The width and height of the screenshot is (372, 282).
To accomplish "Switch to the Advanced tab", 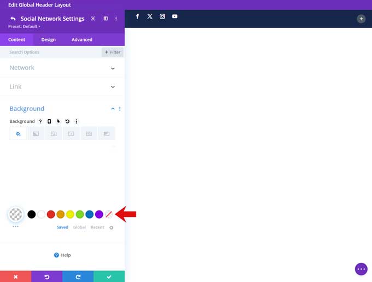I will click(82, 39).
